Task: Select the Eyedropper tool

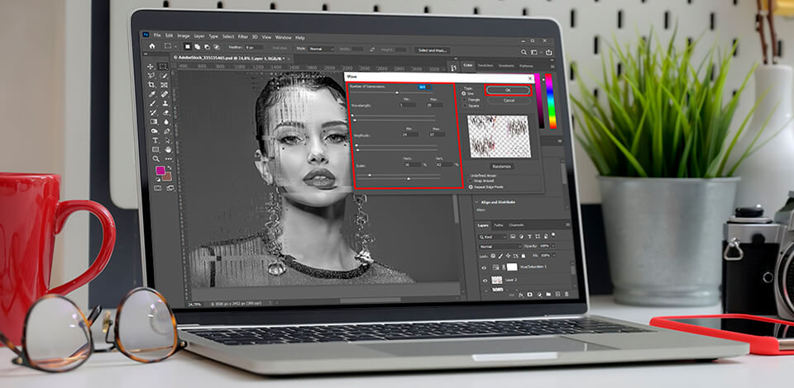Action: (x=151, y=94)
